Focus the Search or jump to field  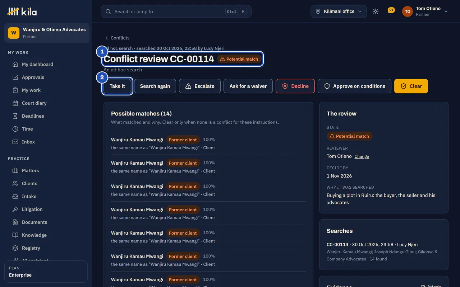(x=176, y=11)
